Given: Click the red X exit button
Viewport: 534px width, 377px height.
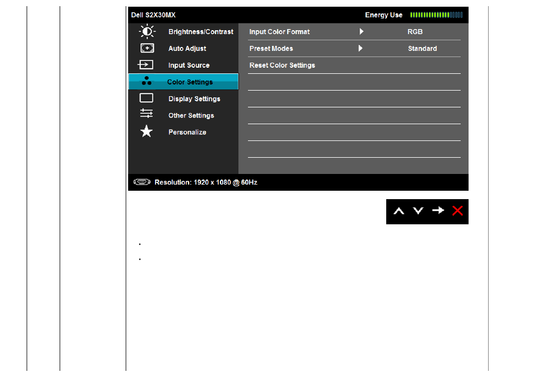Looking at the screenshot, I should tap(457, 211).
